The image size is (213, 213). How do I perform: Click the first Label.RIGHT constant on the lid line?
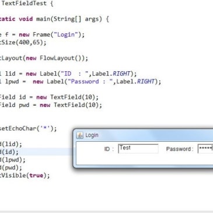(111, 74)
